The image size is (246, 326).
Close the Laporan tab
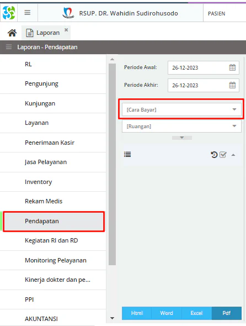coord(66,30)
